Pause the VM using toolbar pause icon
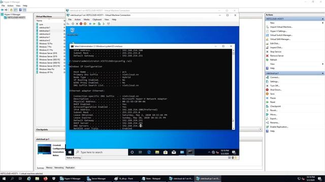The image size is (325, 182). click(x=90, y=24)
